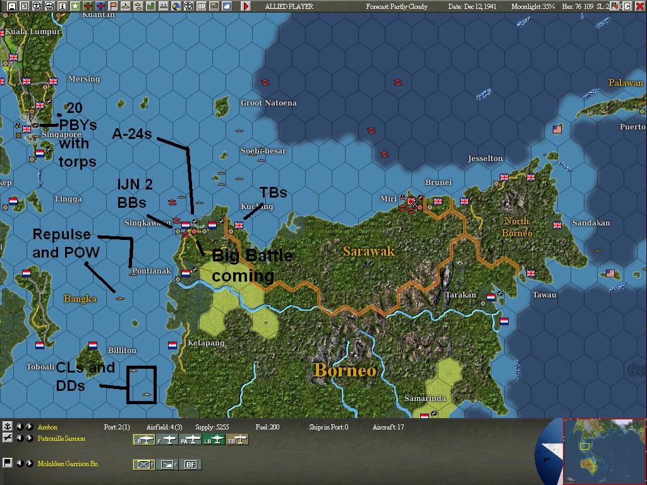Open the document report icon in top toolbar
Screen dimensions: 647x485
25,6
